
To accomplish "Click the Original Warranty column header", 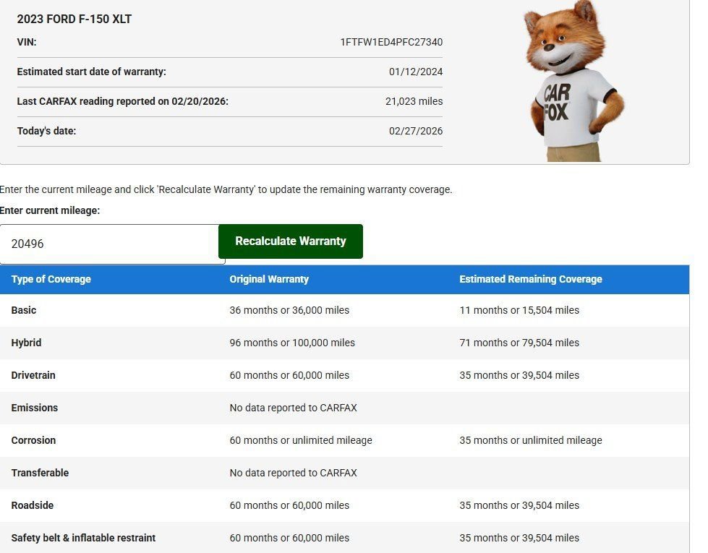I will click(269, 279).
